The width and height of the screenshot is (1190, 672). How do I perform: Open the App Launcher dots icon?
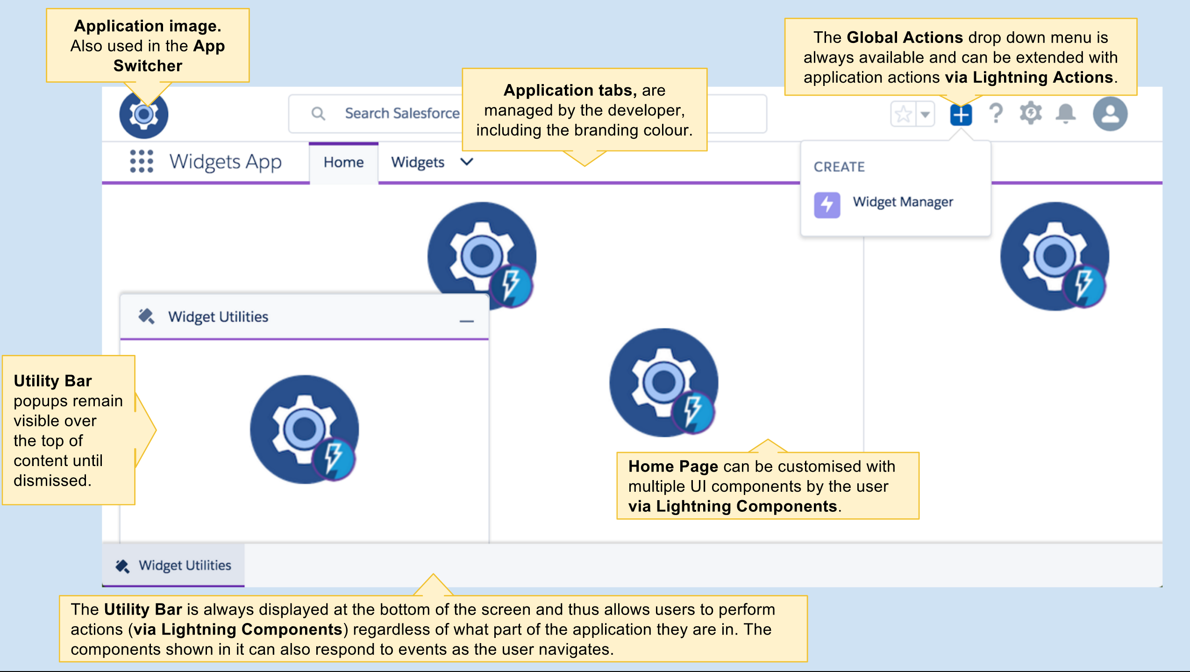pyautogui.click(x=141, y=162)
